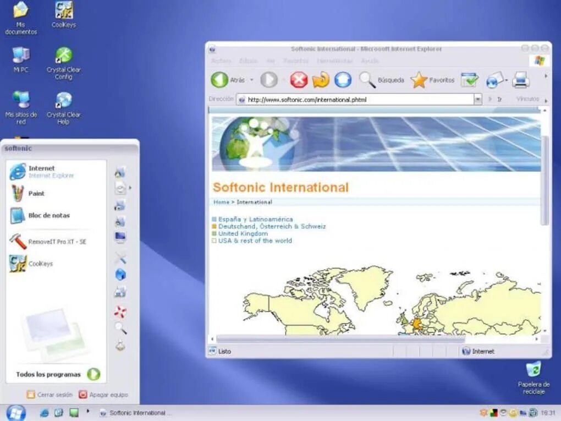Open Mis sitios de red desktop icon
The image size is (561, 421).
pos(21,108)
